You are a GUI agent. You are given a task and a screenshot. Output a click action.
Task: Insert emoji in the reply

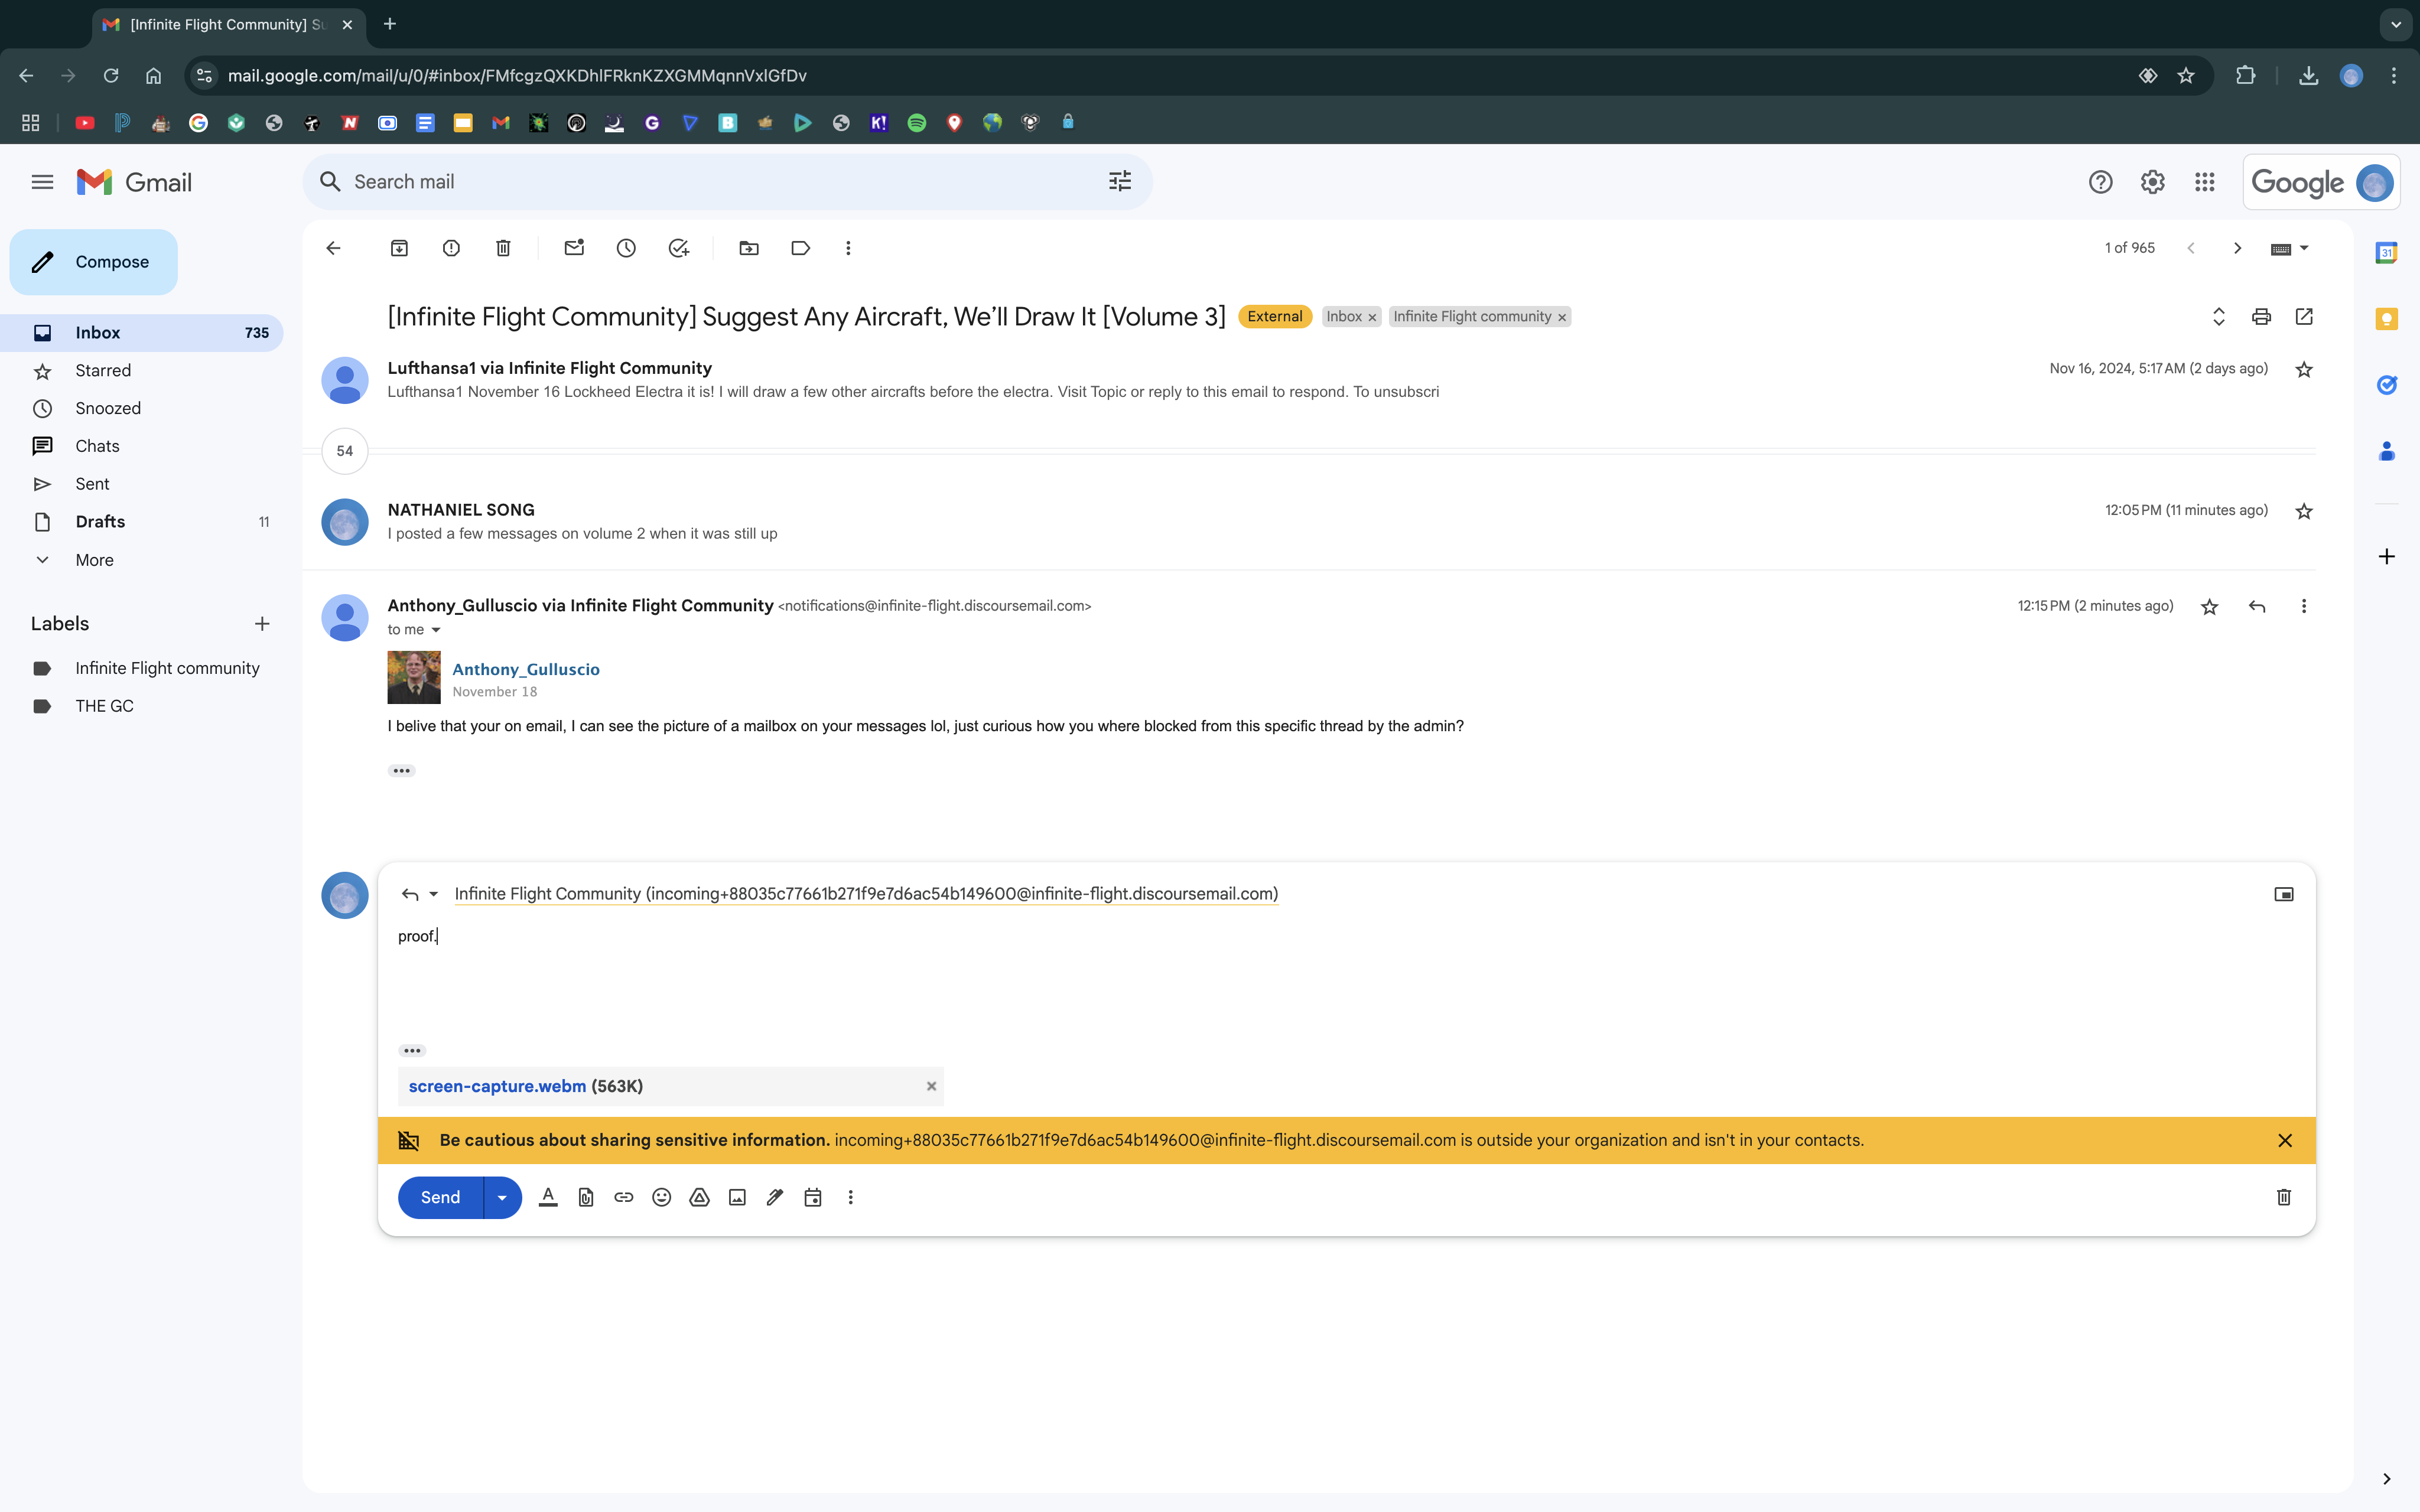click(x=661, y=1197)
